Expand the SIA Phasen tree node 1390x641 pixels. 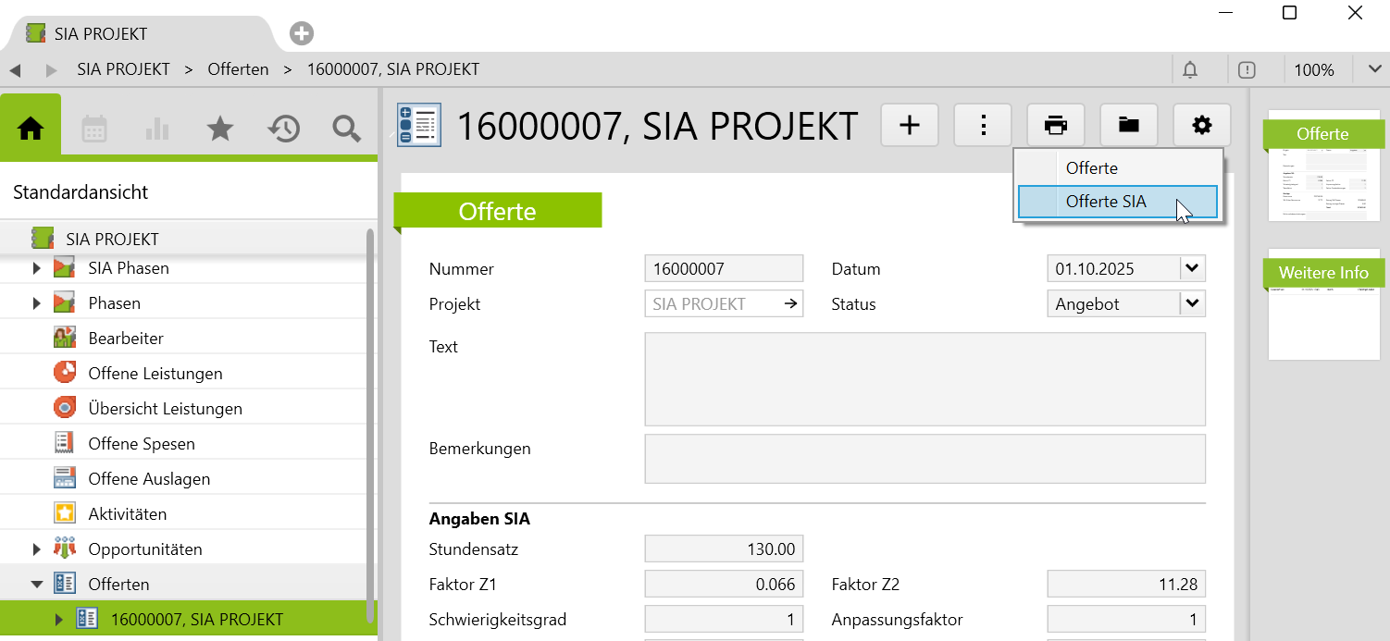pos(37,268)
